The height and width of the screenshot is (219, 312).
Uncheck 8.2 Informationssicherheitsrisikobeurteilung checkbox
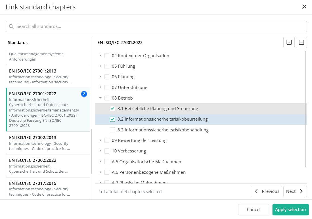pos(112,119)
